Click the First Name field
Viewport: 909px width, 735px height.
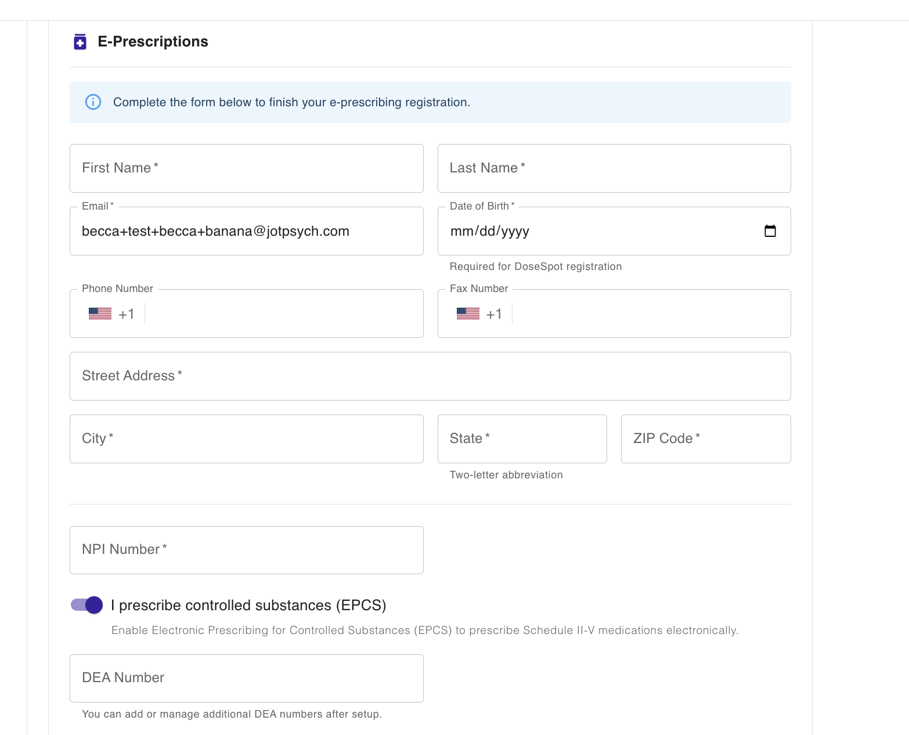(x=246, y=168)
